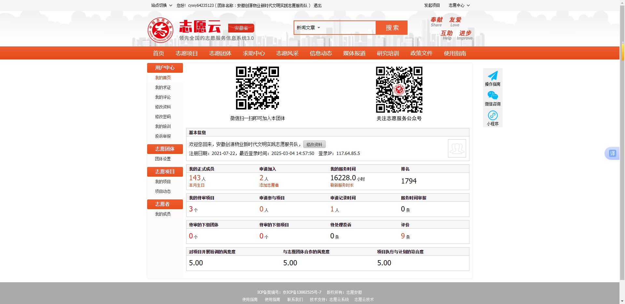
Task: Open the 微信咨询 WeChat icon
Action: click(x=493, y=95)
